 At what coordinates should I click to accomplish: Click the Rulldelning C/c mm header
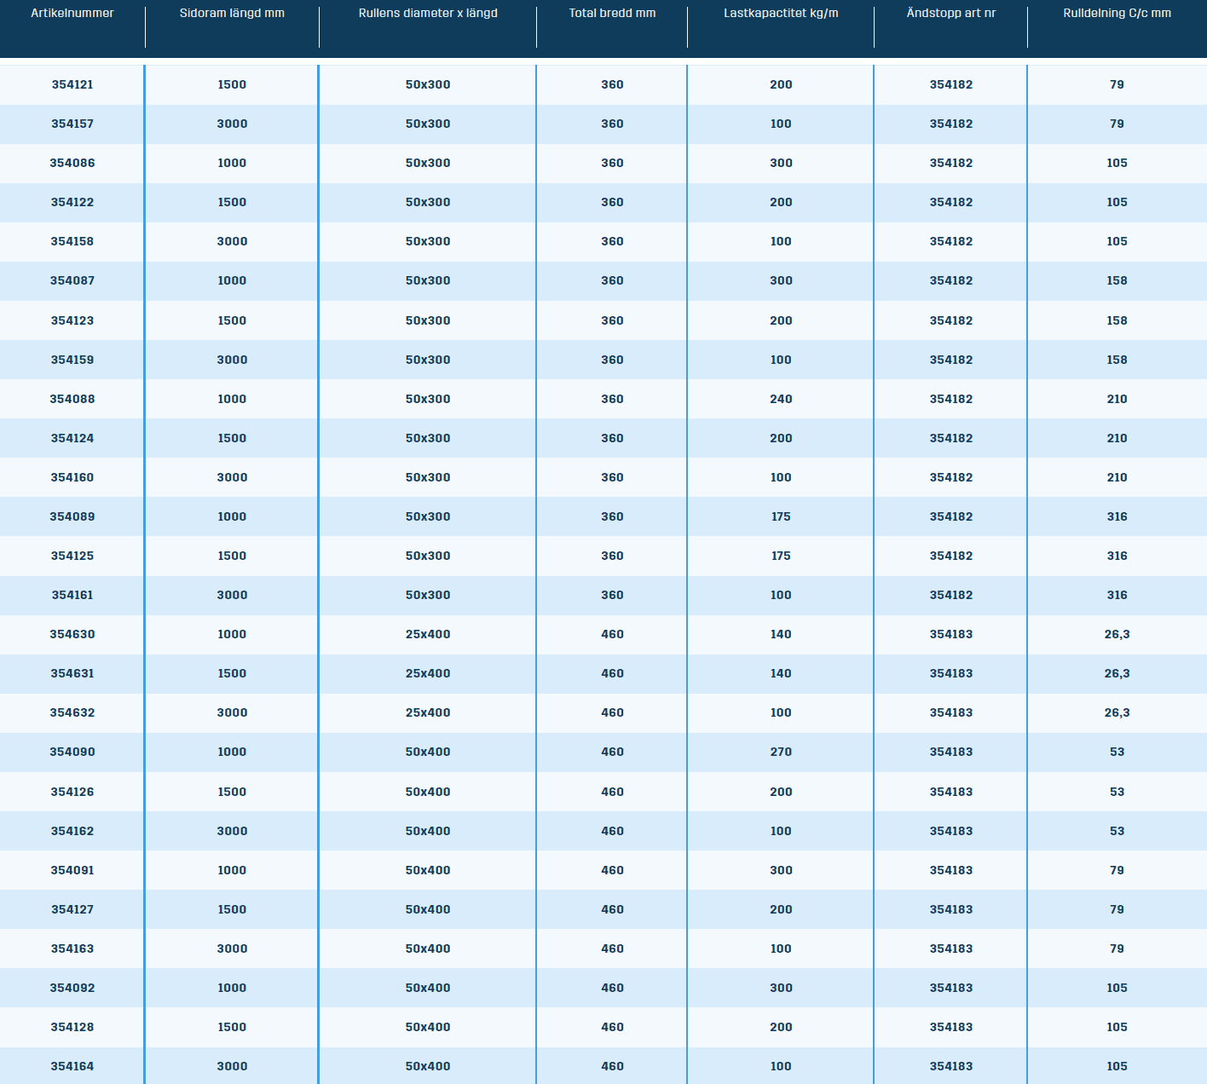(x=1117, y=14)
